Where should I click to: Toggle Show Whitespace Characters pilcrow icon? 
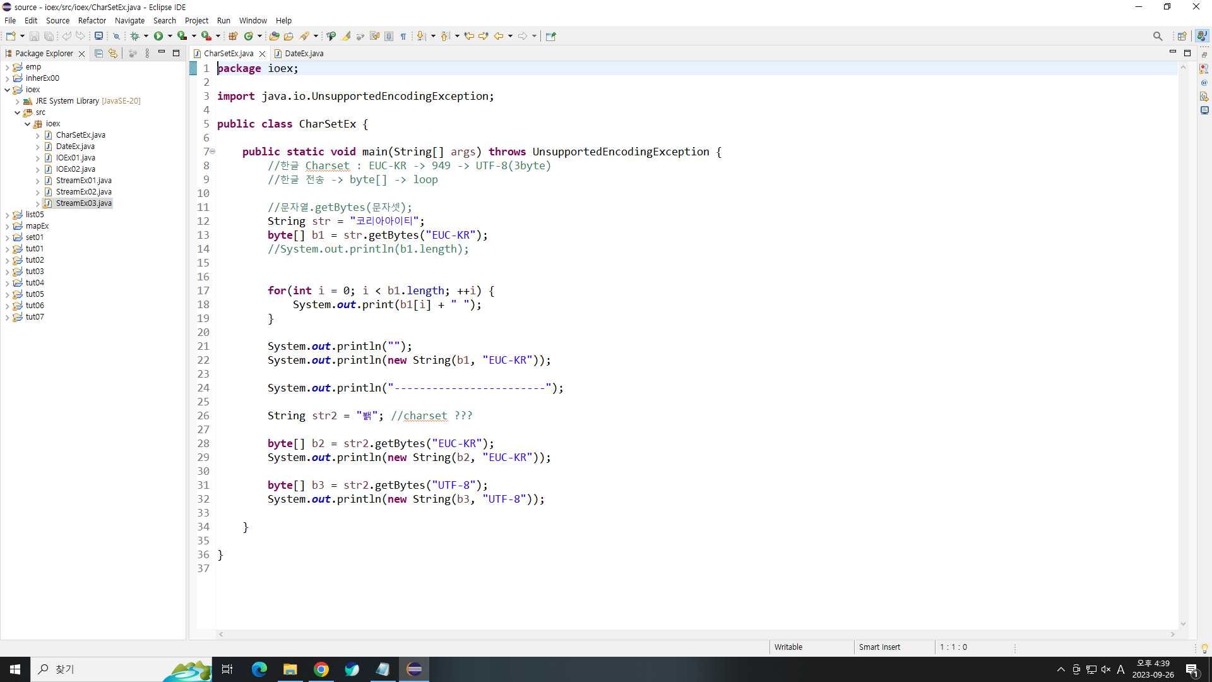(x=403, y=36)
